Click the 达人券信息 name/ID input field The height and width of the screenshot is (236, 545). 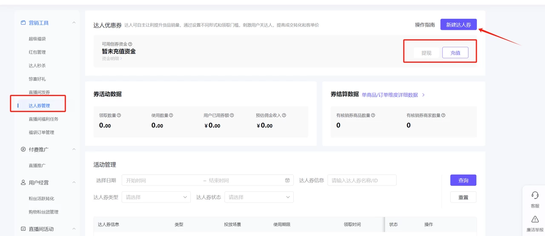(x=362, y=180)
